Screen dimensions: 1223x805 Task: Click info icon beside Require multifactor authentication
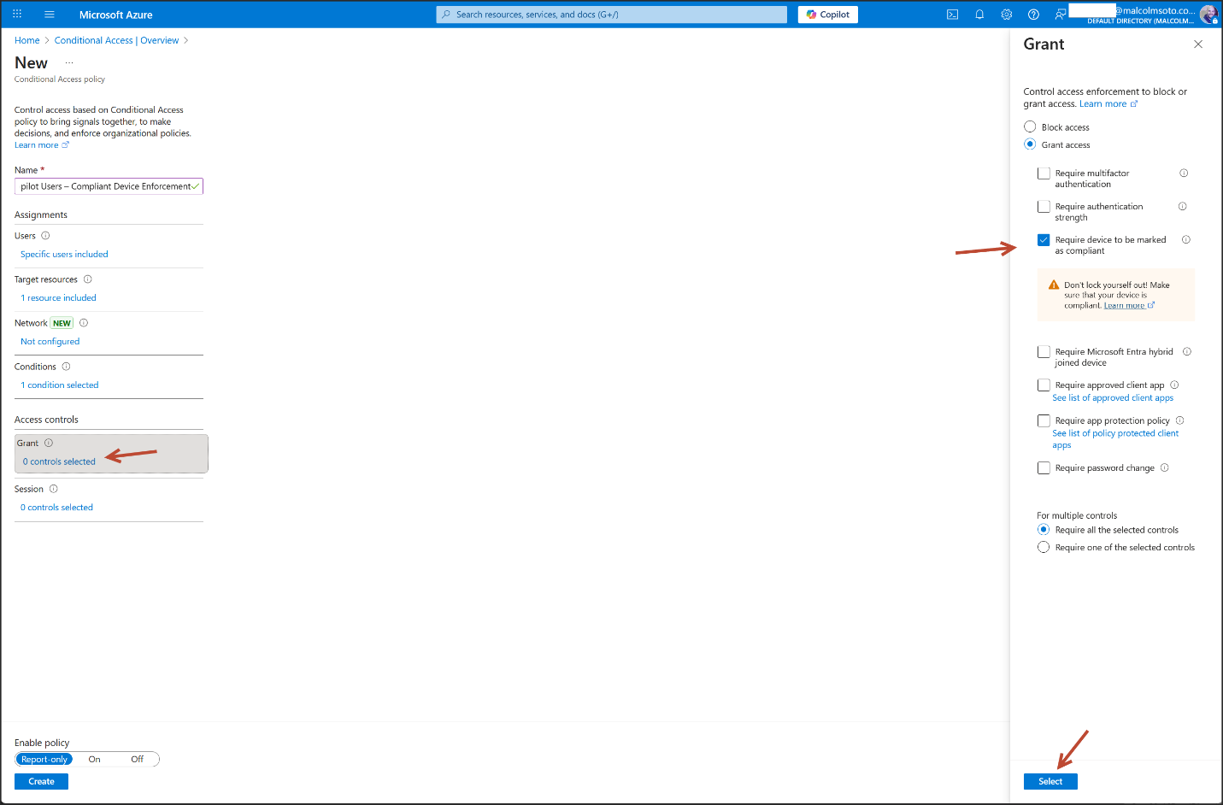click(1184, 173)
